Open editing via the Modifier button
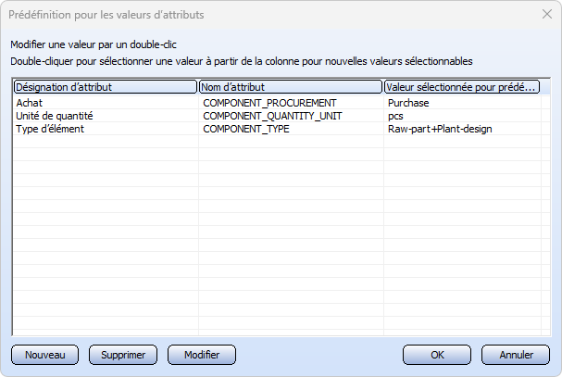Screen dimensions: 562x377 [202, 355]
